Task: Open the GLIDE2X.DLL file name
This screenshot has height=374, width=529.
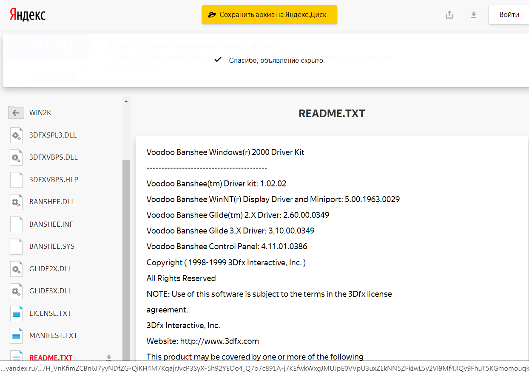Action: (51, 269)
